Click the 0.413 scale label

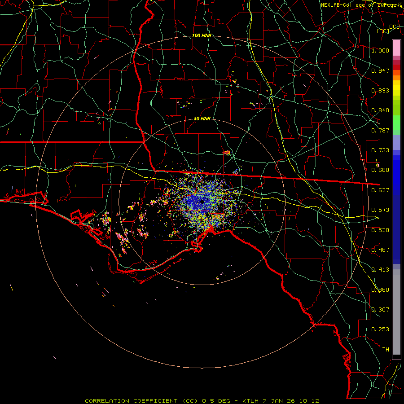(380, 270)
